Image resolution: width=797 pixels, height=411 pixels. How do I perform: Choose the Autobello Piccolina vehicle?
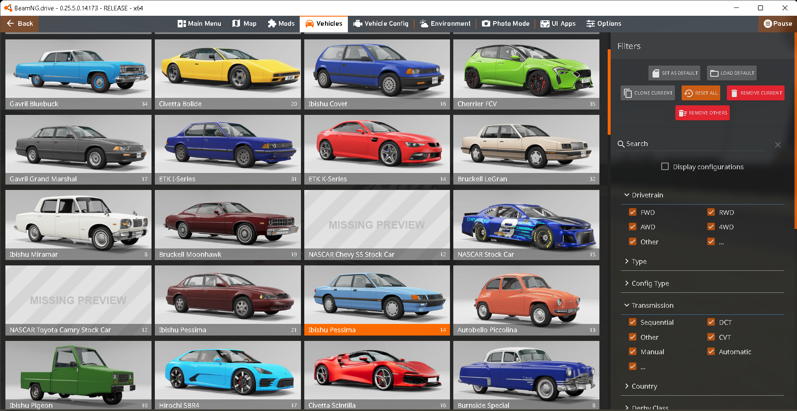click(526, 300)
